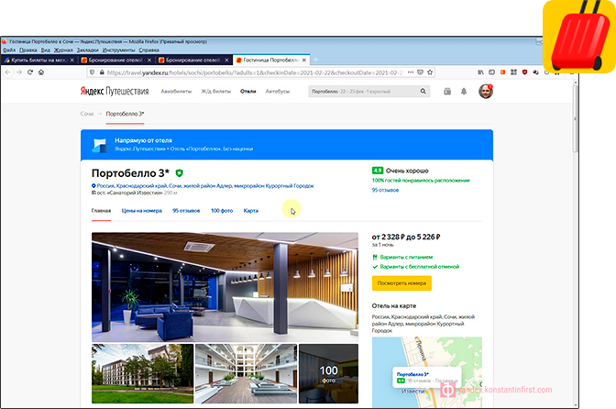Go to the Авиабилеты section
The width and height of the screenshot is (616, 409).
pos(176,91)
